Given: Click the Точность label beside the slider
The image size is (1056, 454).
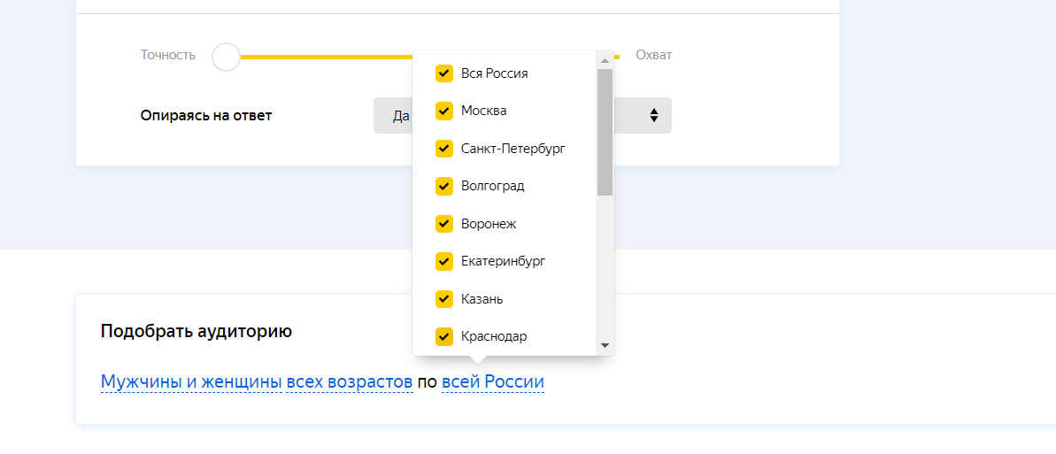Looking at the screenshot, I should tap(167, 55).
